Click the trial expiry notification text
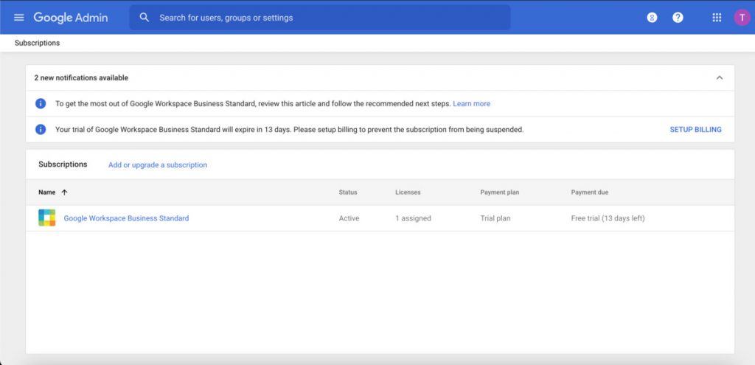Screen dimensions: 755x365 pos(289,130)
